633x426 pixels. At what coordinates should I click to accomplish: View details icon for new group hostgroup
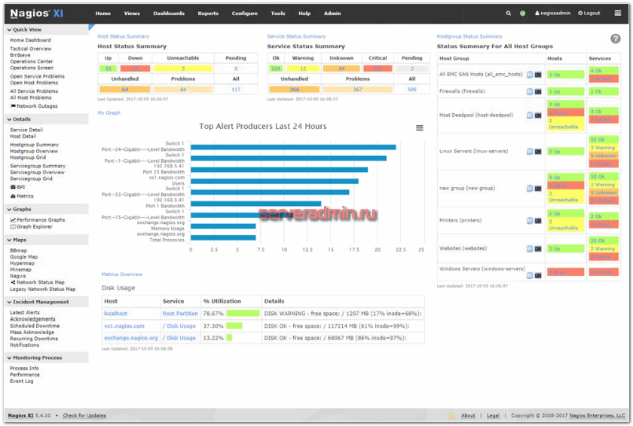[x=530, y=188]
